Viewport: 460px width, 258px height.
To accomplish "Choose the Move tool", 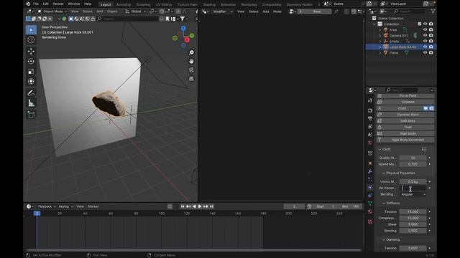I will tap(31, 52).
